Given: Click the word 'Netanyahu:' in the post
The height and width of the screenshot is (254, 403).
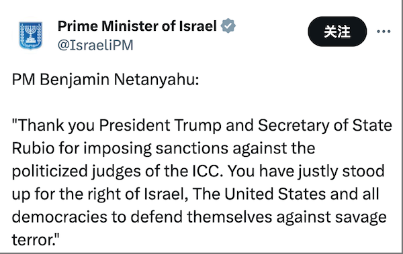Looking at the screenshot, I should click(x=156, y=80).
